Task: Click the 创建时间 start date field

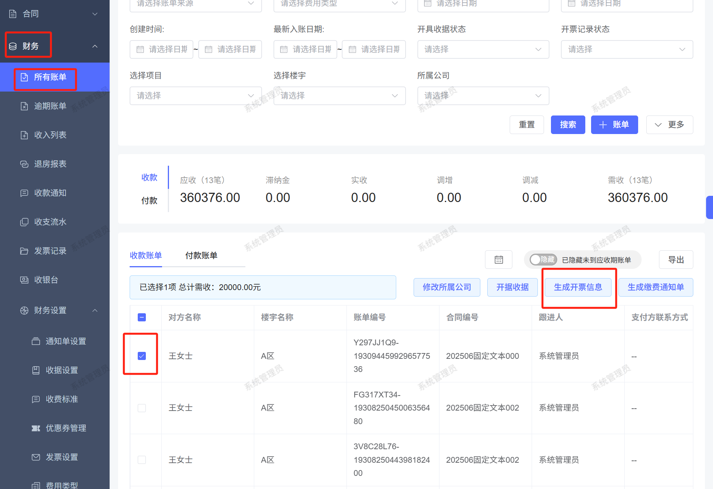Action: (162, 49)
